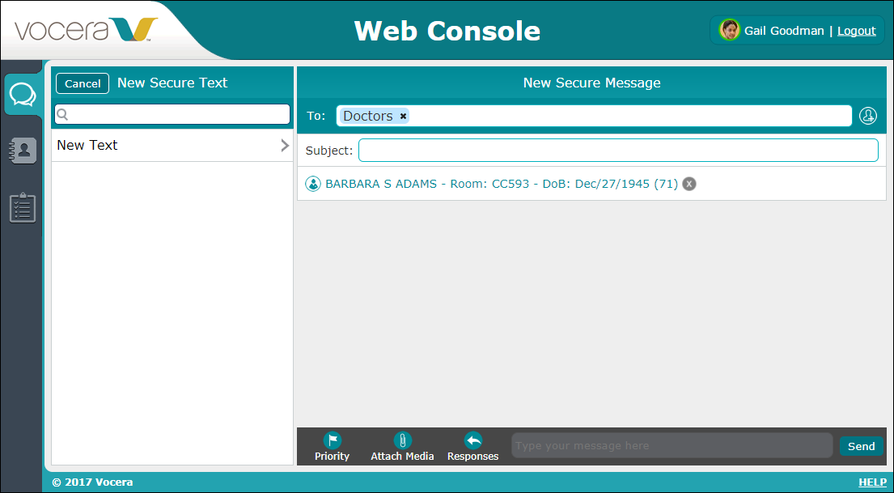Click the Subject input field
894x493 pixels.
click(618, 150)
